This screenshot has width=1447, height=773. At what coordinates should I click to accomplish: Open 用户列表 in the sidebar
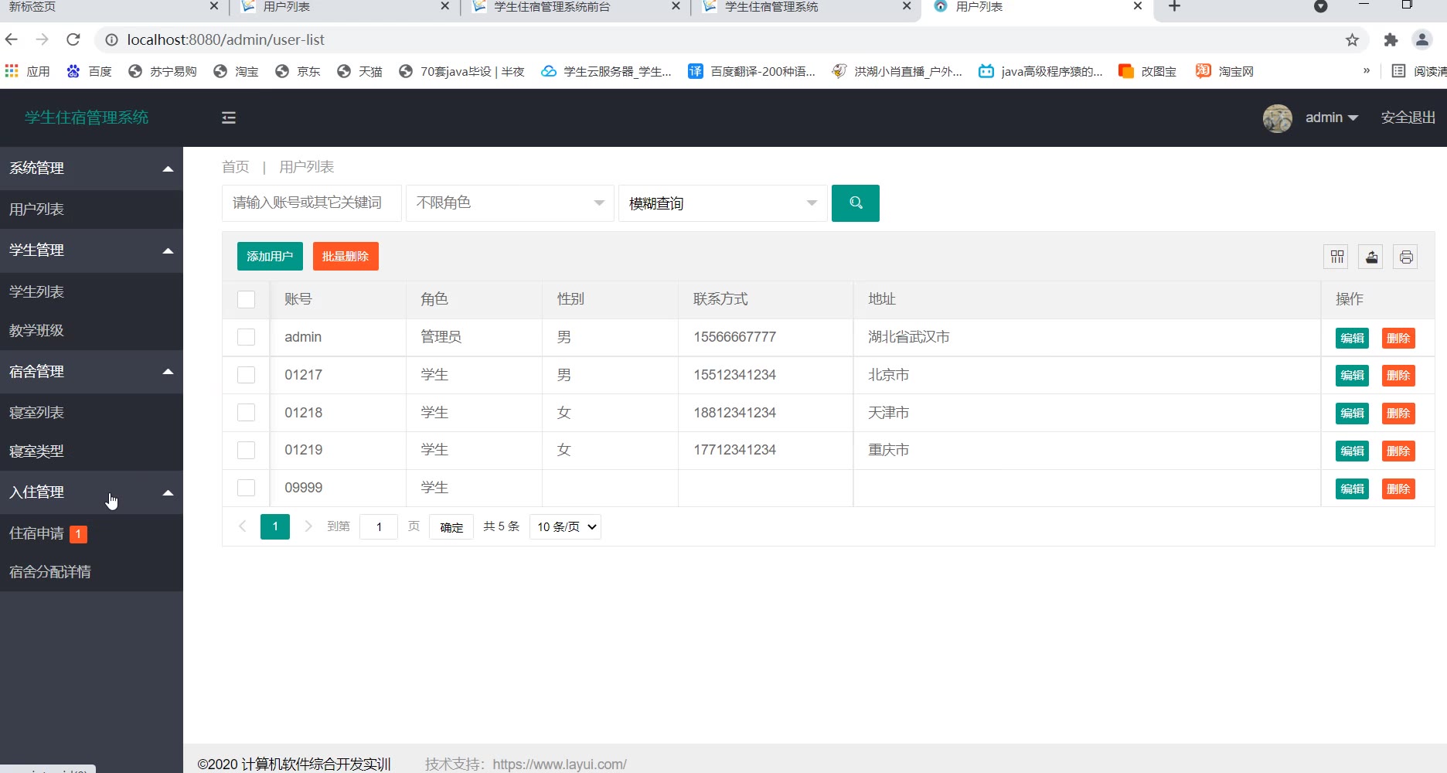pyautogui.click(x=91, y=209)
